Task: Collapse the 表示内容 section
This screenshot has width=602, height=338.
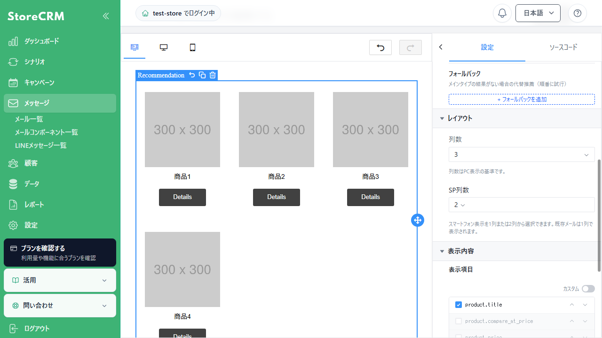Action: click(x=516, y=251)
